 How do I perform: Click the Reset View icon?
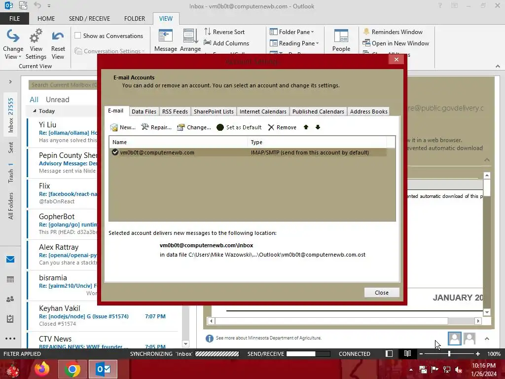click(58, 44)
